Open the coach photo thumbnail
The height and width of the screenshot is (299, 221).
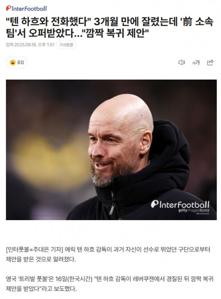point(111,150)
